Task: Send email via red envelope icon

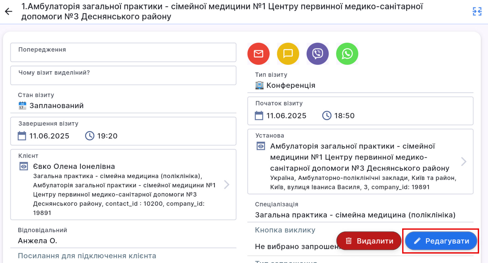Action: coord(258,54)
